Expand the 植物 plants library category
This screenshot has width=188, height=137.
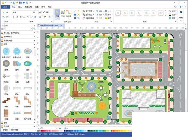click(x=18, y=123)
